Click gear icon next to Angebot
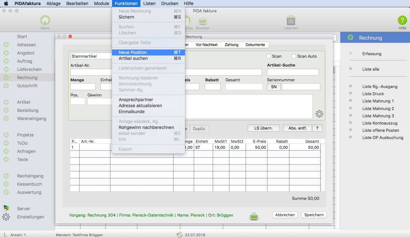This screenshot has height=238, width=410. pyautogui.click(x=6, y=53)
